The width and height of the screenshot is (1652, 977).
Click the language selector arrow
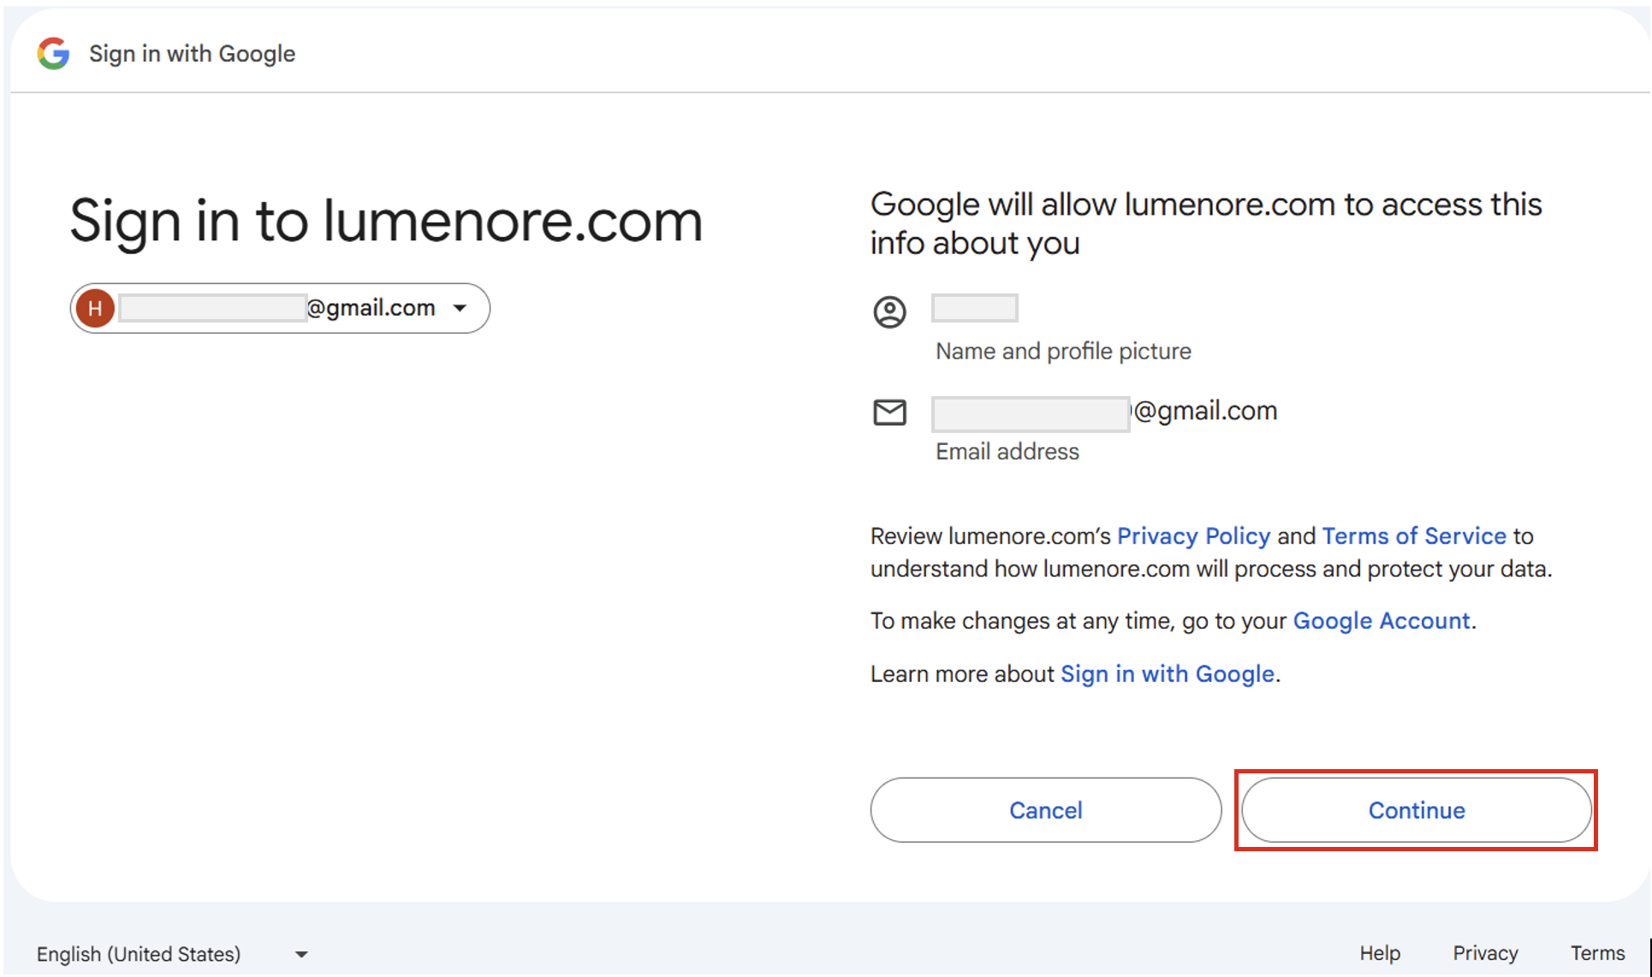pyautogui.click(x=301, y=954)
